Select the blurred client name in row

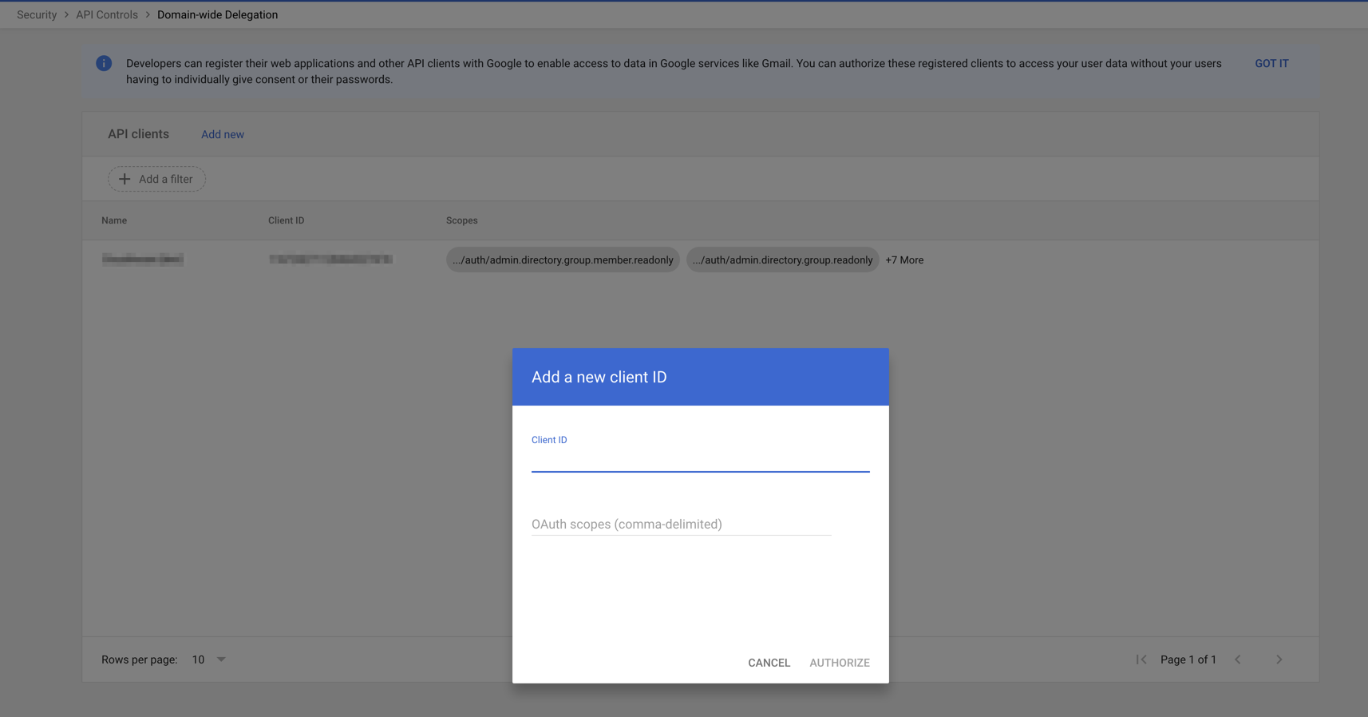point(143,259)
